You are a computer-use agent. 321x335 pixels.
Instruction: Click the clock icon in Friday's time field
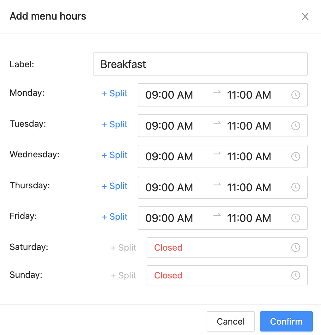point(296,218)
